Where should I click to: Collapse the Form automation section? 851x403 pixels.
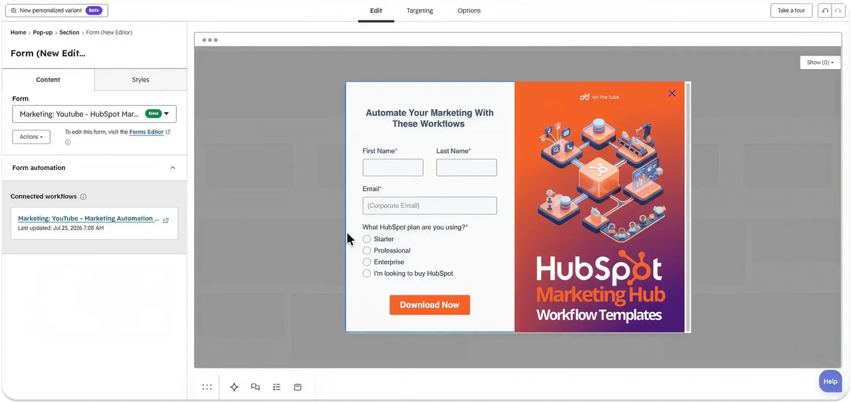pyautogui.click(x=173, y=168)
